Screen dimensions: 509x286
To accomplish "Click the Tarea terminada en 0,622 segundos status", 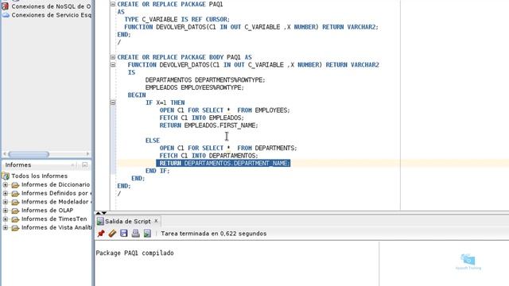I will [x=214, y=234].
